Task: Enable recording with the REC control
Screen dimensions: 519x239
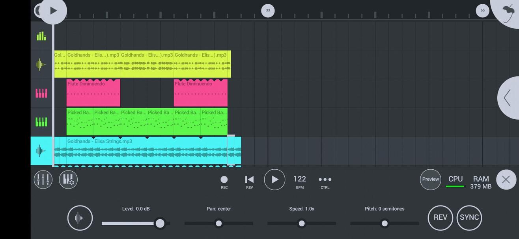Action: (x=224, y=180)
